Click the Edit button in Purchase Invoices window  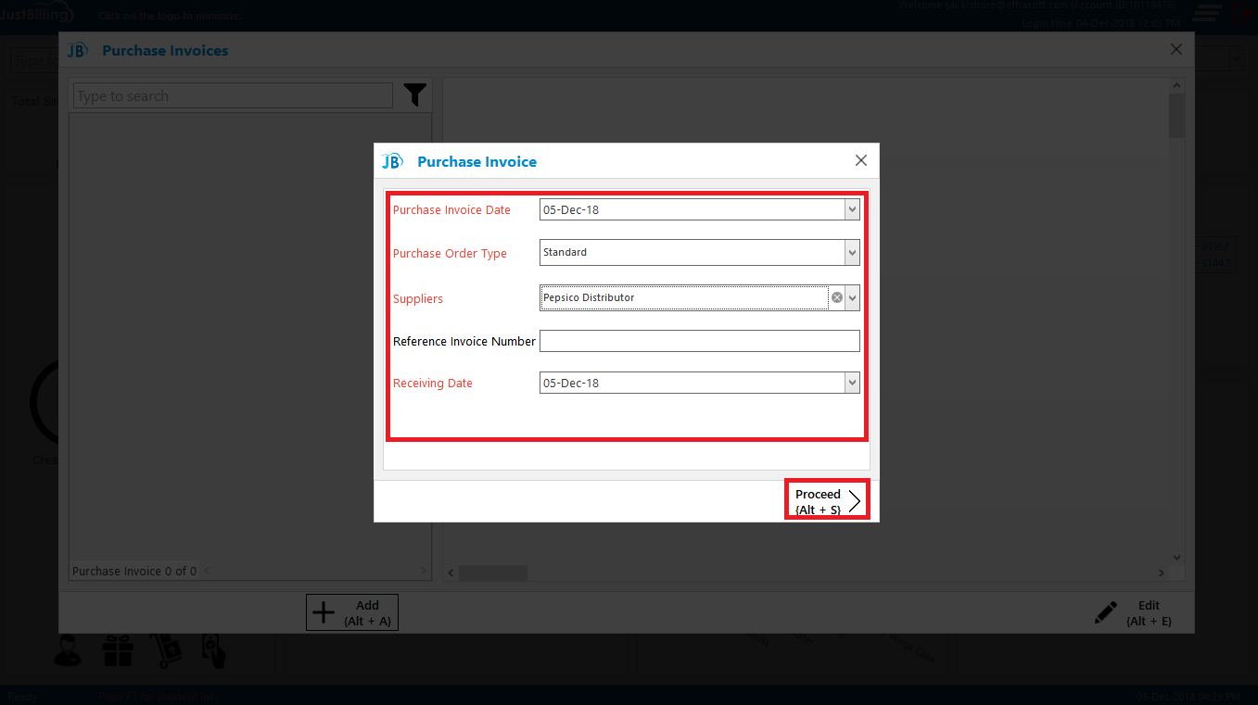(x=1134, y=612)
